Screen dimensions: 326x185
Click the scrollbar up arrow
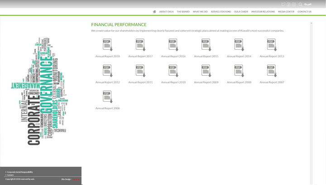click(x=311, y=23)
